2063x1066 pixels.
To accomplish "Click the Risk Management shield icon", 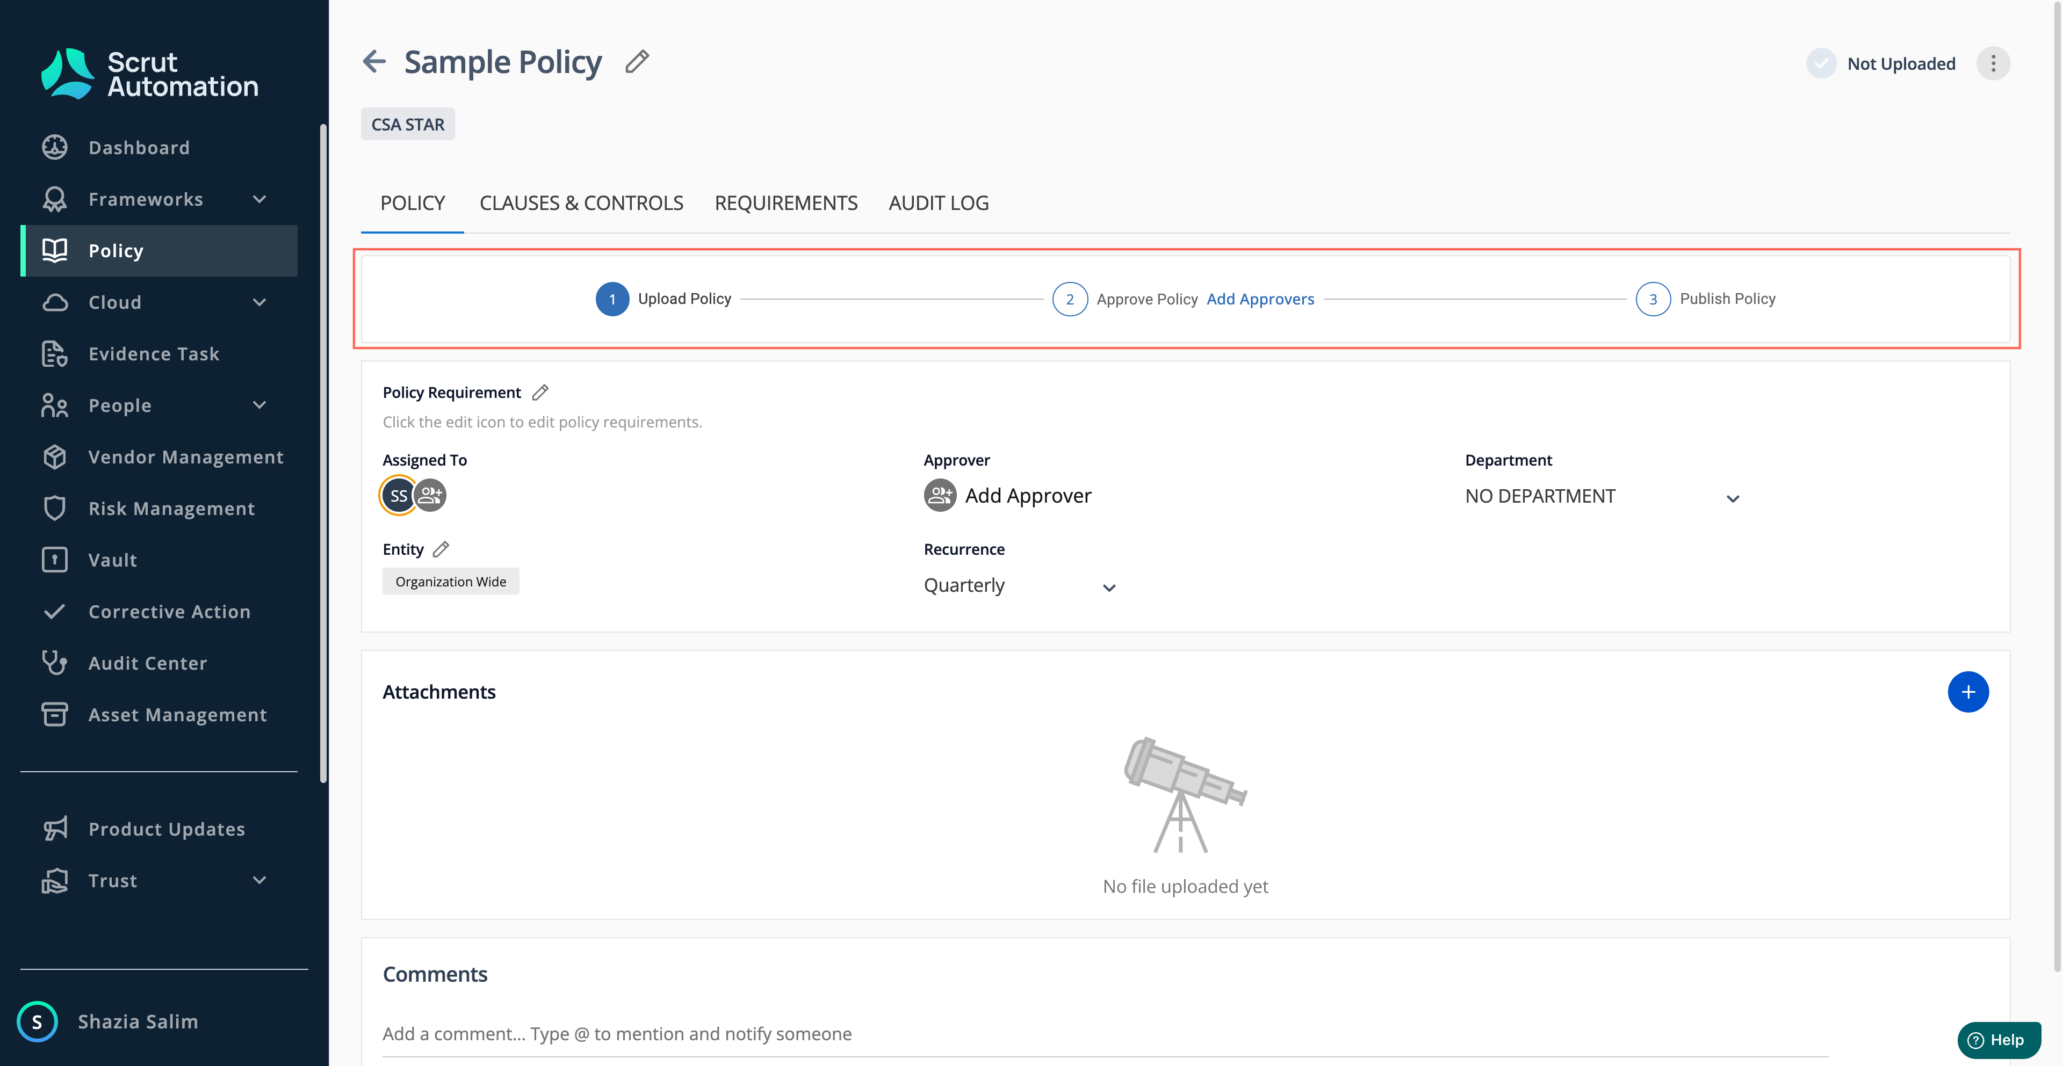I will point(54,508).
